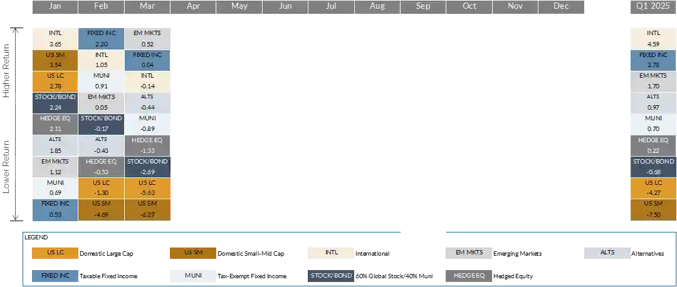This screenshot has height=287, width=677.
Task: Click March's US SM -6.27 cell
Action: point(147,210)
